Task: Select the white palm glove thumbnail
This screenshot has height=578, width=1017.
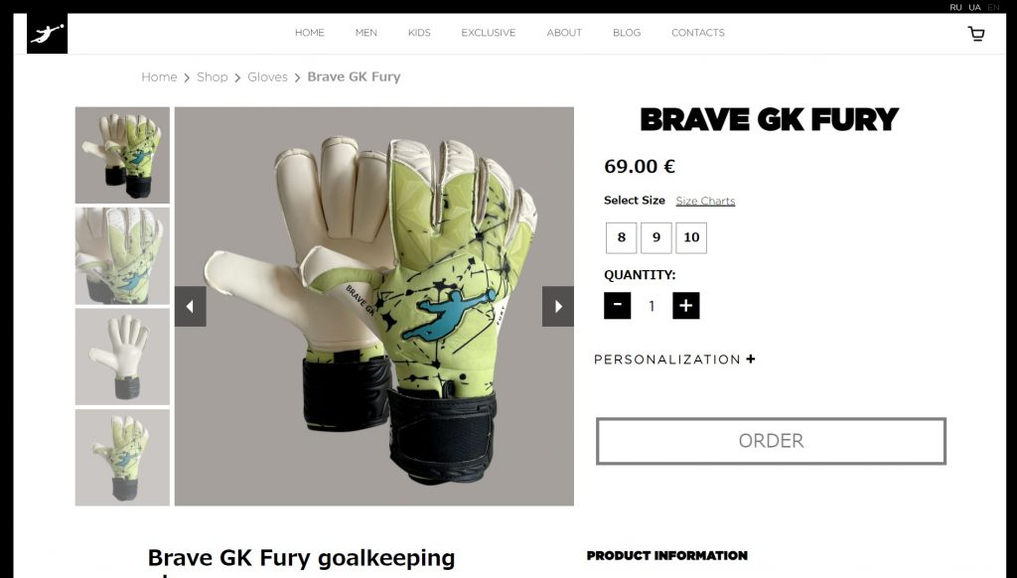Action: point(122,357)
